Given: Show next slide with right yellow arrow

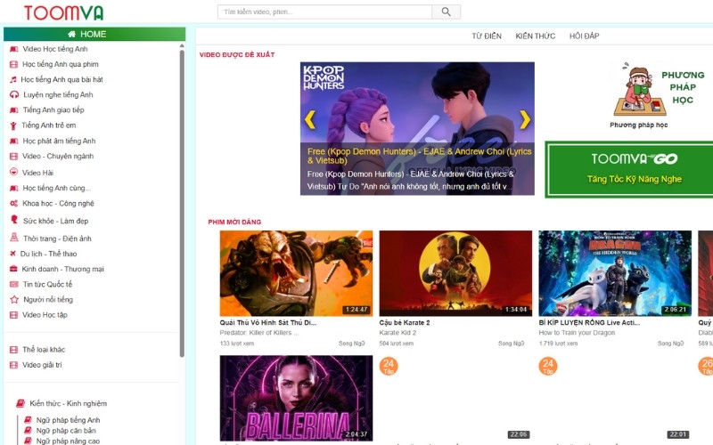Looking at the screenshot, I should coord(525,119).
